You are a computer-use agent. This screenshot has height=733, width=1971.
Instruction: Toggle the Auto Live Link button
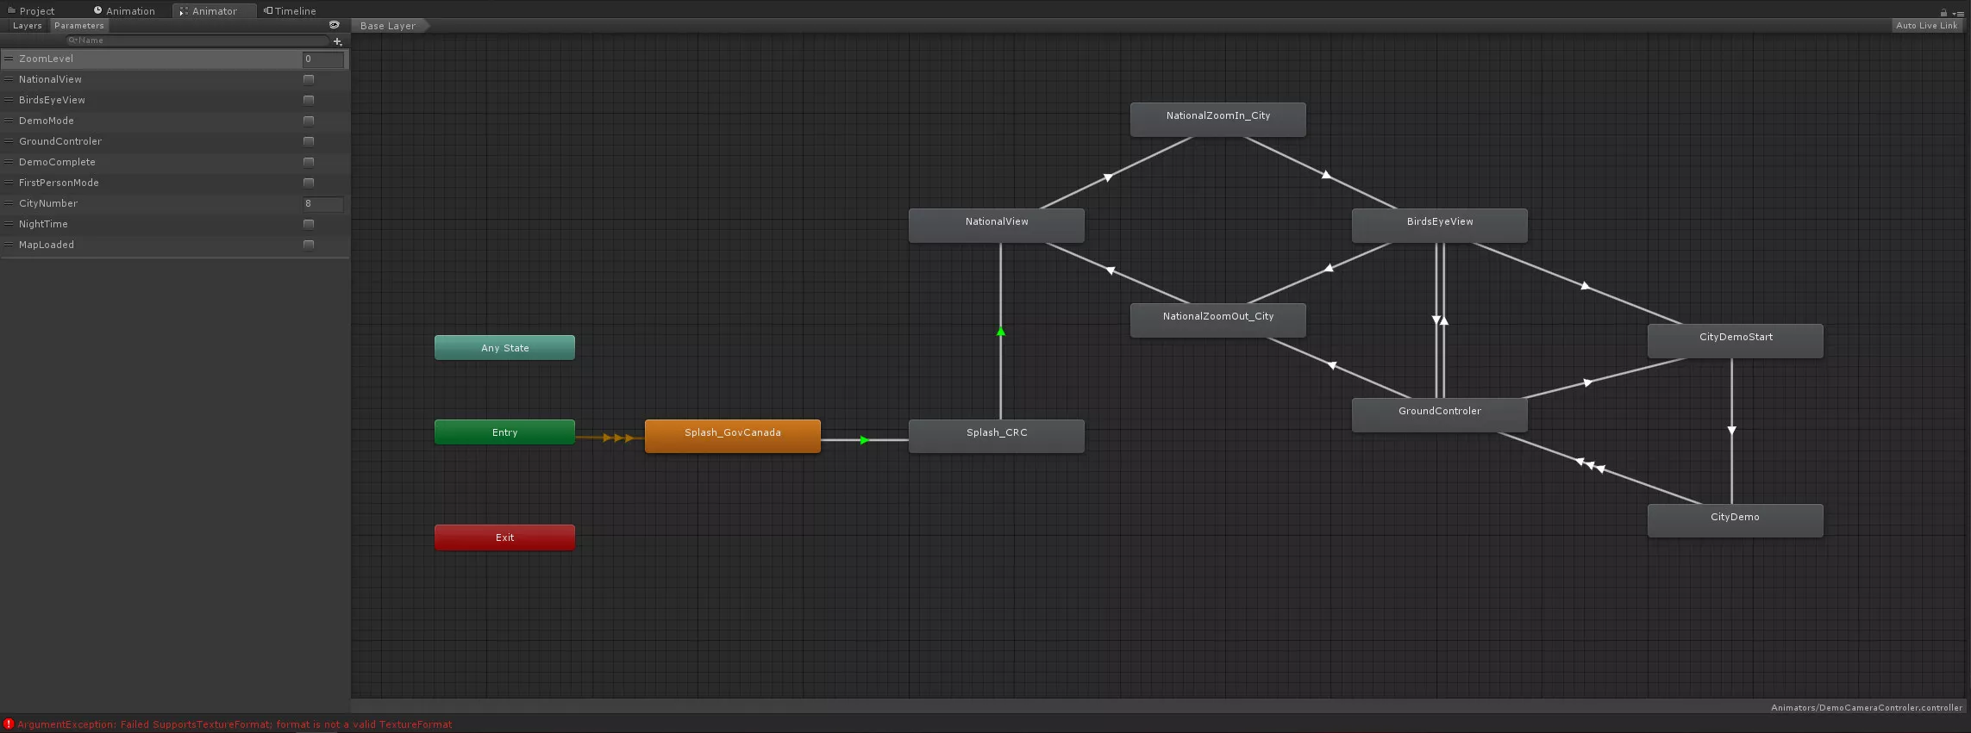1926,26
